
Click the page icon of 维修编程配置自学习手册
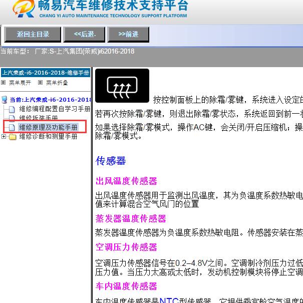coord(12,109)
